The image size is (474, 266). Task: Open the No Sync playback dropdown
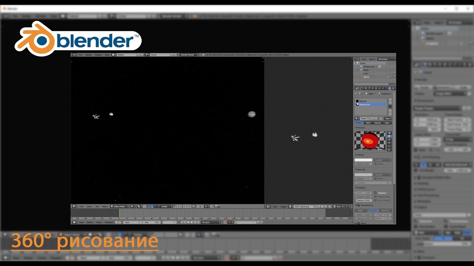(211, 222)
